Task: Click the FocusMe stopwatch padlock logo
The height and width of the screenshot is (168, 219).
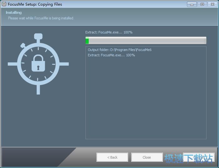Action: point(38,64)
